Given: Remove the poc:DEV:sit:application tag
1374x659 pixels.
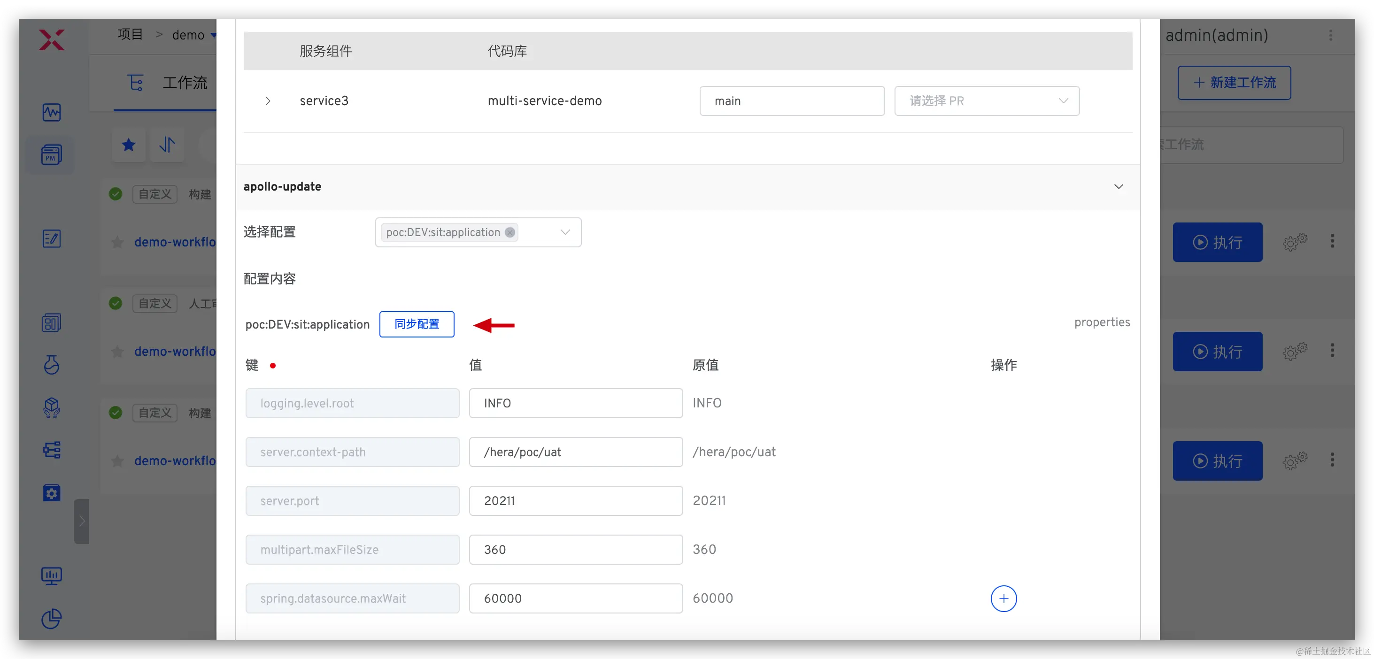Looking at the screenshot, I should coord(510,232).
